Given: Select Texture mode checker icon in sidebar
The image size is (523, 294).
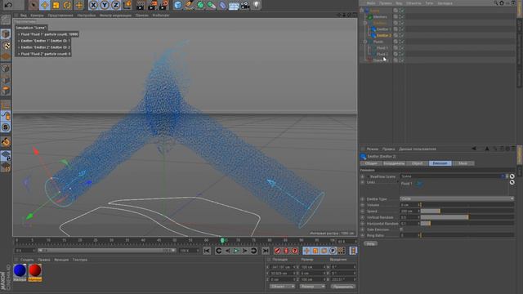Looking at the screenshot, I should (6, 46).
